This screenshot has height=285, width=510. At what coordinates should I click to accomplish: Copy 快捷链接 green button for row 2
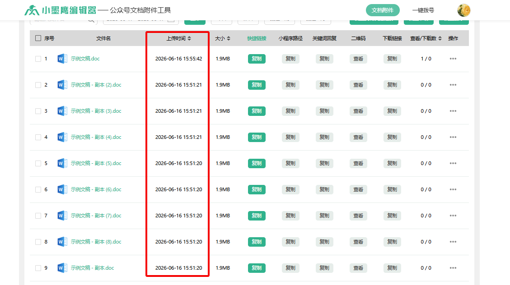pos(257,85)
